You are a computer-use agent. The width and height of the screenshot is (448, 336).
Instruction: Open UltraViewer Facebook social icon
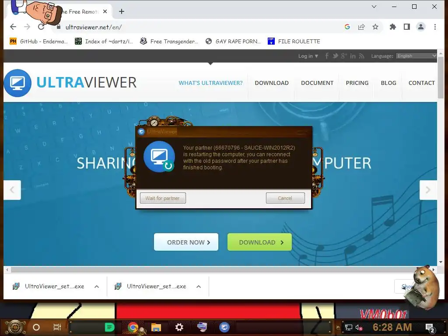pos(327,56)
